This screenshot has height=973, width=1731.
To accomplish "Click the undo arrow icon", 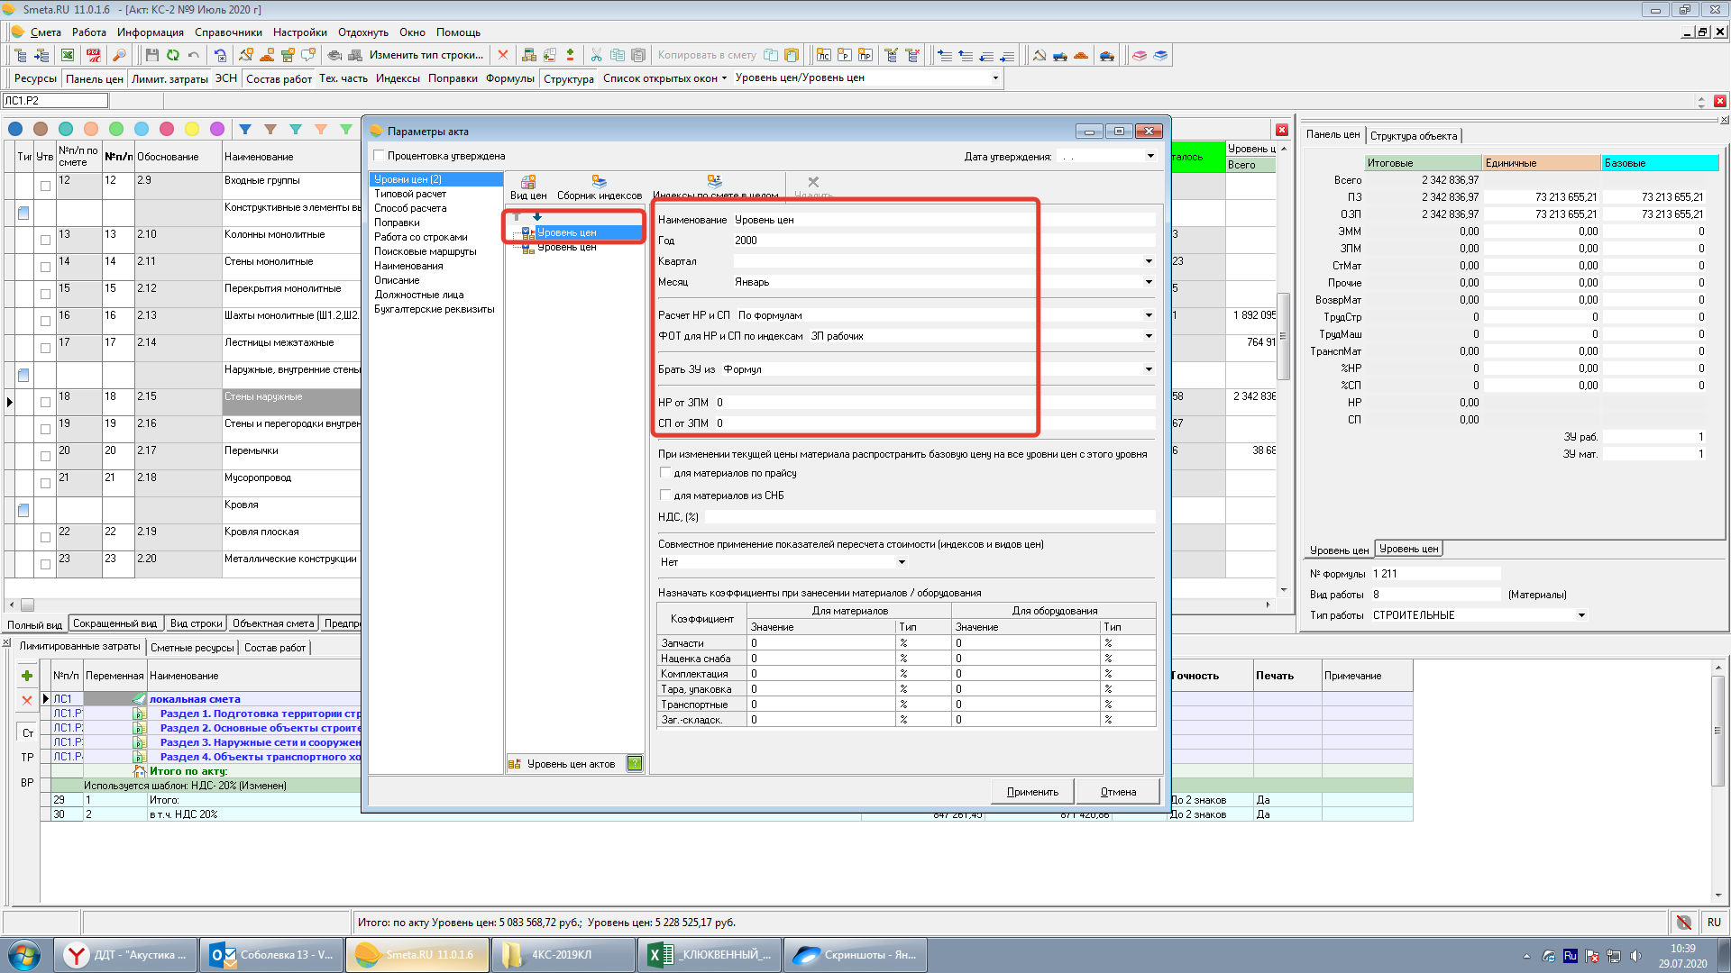I will tap(194, 55).
